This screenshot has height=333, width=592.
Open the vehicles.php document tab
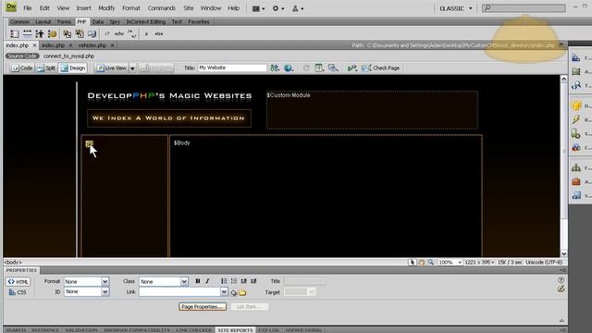[x=92, y=45]
